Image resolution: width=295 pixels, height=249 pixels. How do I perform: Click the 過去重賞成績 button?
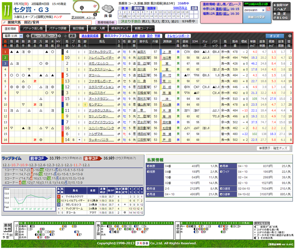click(x=90, y=36)
